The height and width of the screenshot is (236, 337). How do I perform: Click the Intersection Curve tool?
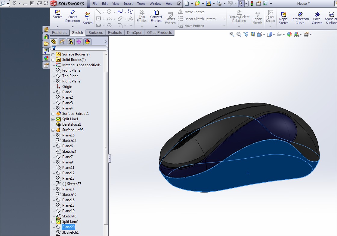[x=300, y=18]
